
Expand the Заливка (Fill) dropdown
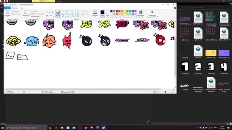click(x=90, y=14)
